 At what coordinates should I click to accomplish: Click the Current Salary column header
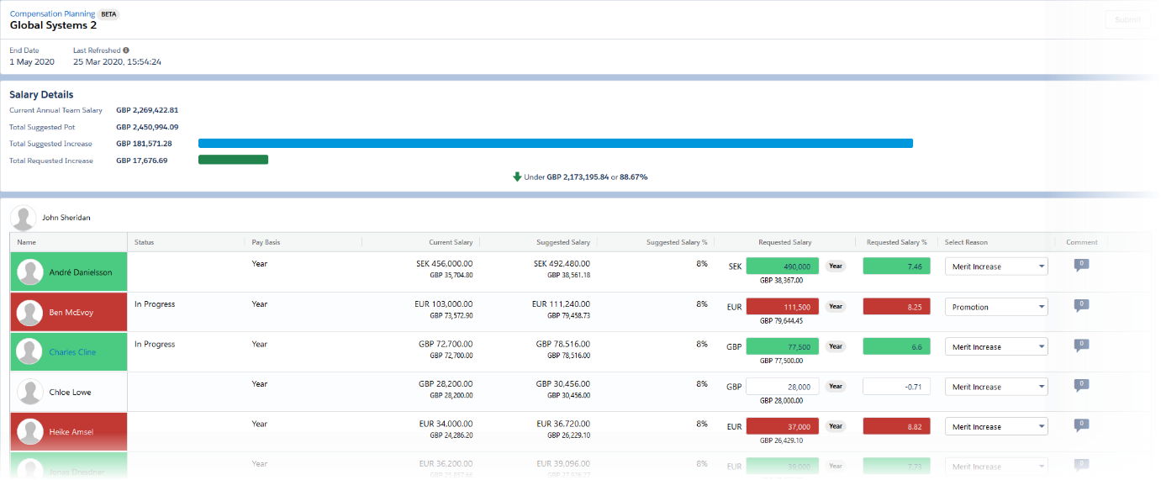451,242
